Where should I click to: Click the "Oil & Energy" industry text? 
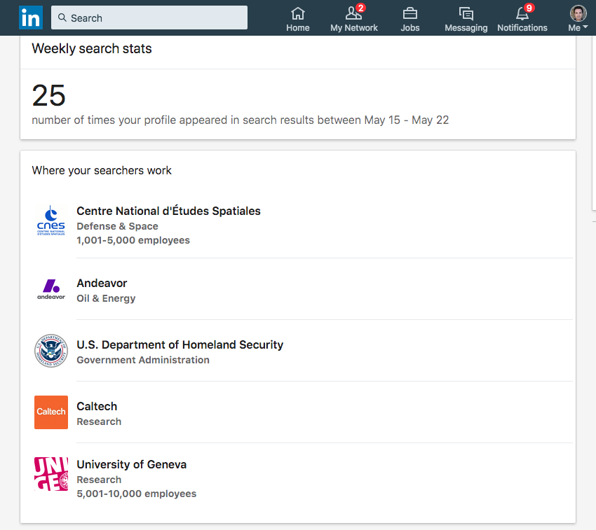pos(106,298)
